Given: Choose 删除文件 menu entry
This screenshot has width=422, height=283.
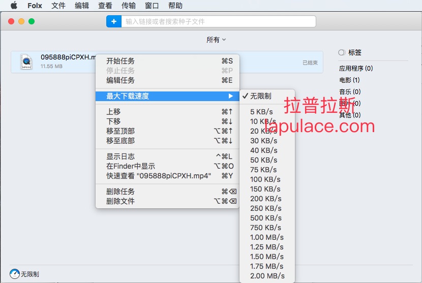Looking at the screenshot, I should click(x=167, y=201).
